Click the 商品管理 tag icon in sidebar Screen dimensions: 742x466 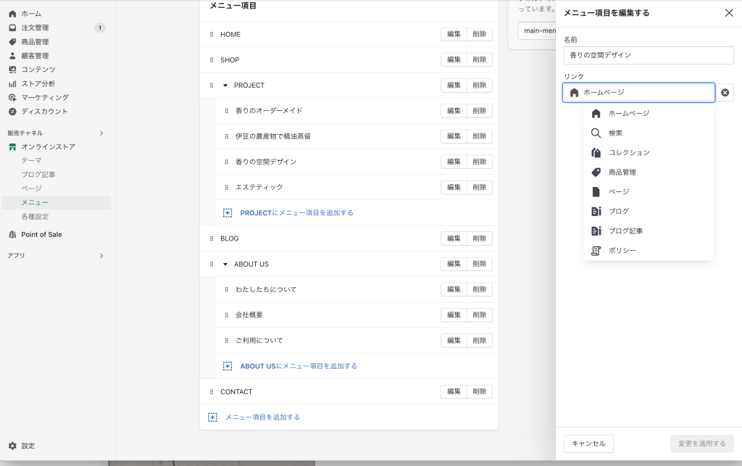coord(12,41)
